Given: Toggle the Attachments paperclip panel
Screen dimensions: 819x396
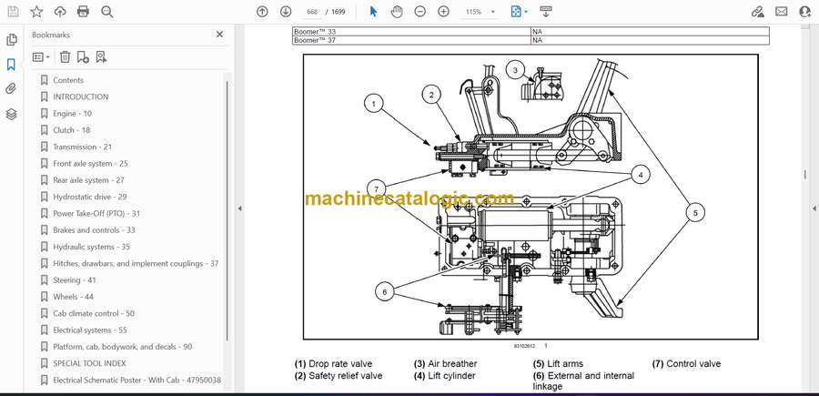Looking at the screenshot, I should (x=11, y=89).
